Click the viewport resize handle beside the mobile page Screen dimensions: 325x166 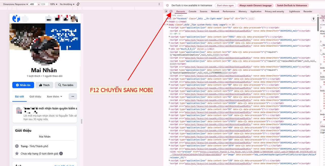pos(82,121)
